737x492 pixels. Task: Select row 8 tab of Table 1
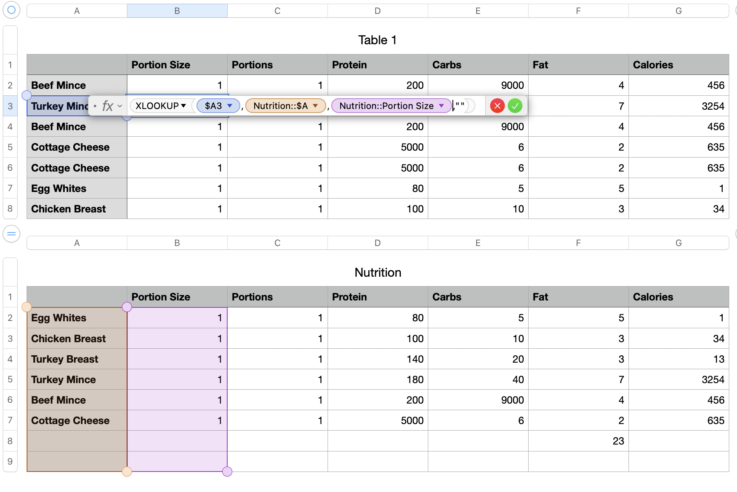click(x=10, y=209)
